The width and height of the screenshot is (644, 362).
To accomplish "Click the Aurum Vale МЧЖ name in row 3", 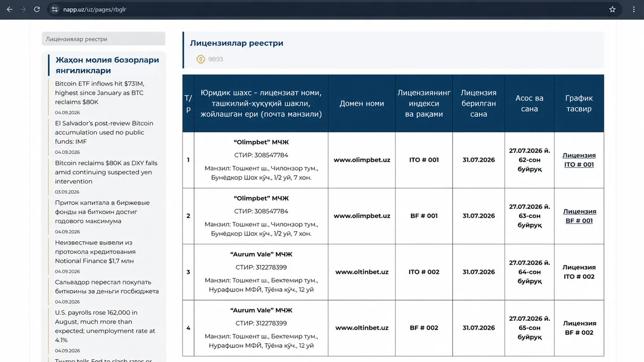I will [x=261, y=254].
